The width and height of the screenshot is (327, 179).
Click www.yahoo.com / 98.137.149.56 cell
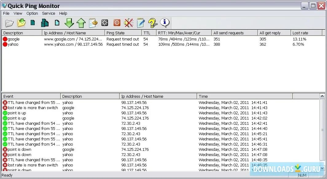73,44
